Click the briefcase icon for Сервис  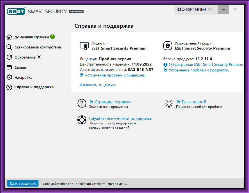coord(9,67)
